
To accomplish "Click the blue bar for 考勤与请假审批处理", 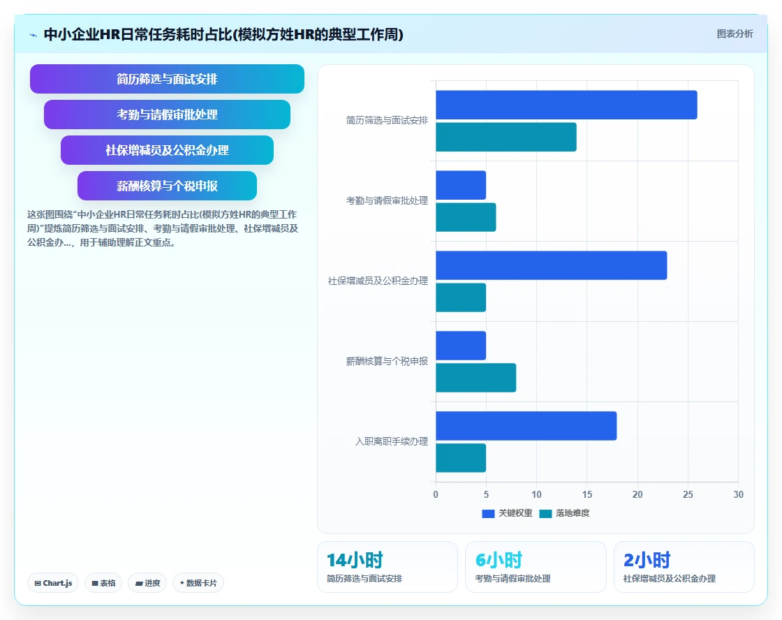I will click(461, 185).
